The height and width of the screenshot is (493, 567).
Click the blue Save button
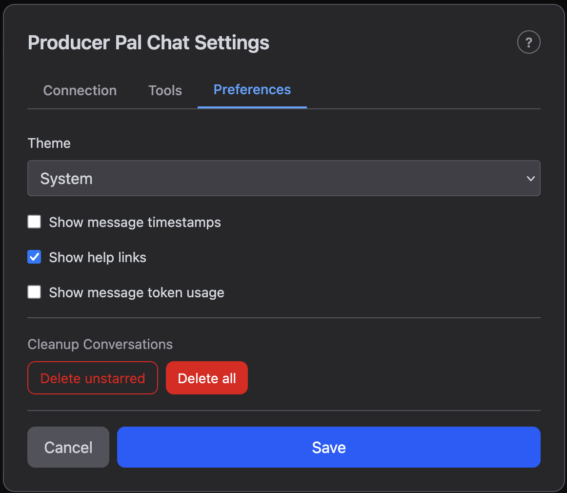tap(328, 447)
